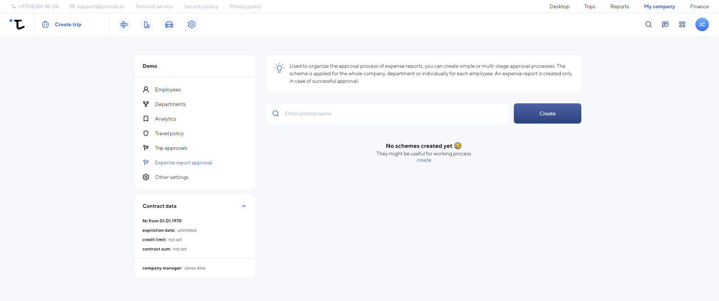Image resolution: width=719 pixels, height=301 pixels.
Task: Select Trip approvals in the sidebar
Action: 171,148
